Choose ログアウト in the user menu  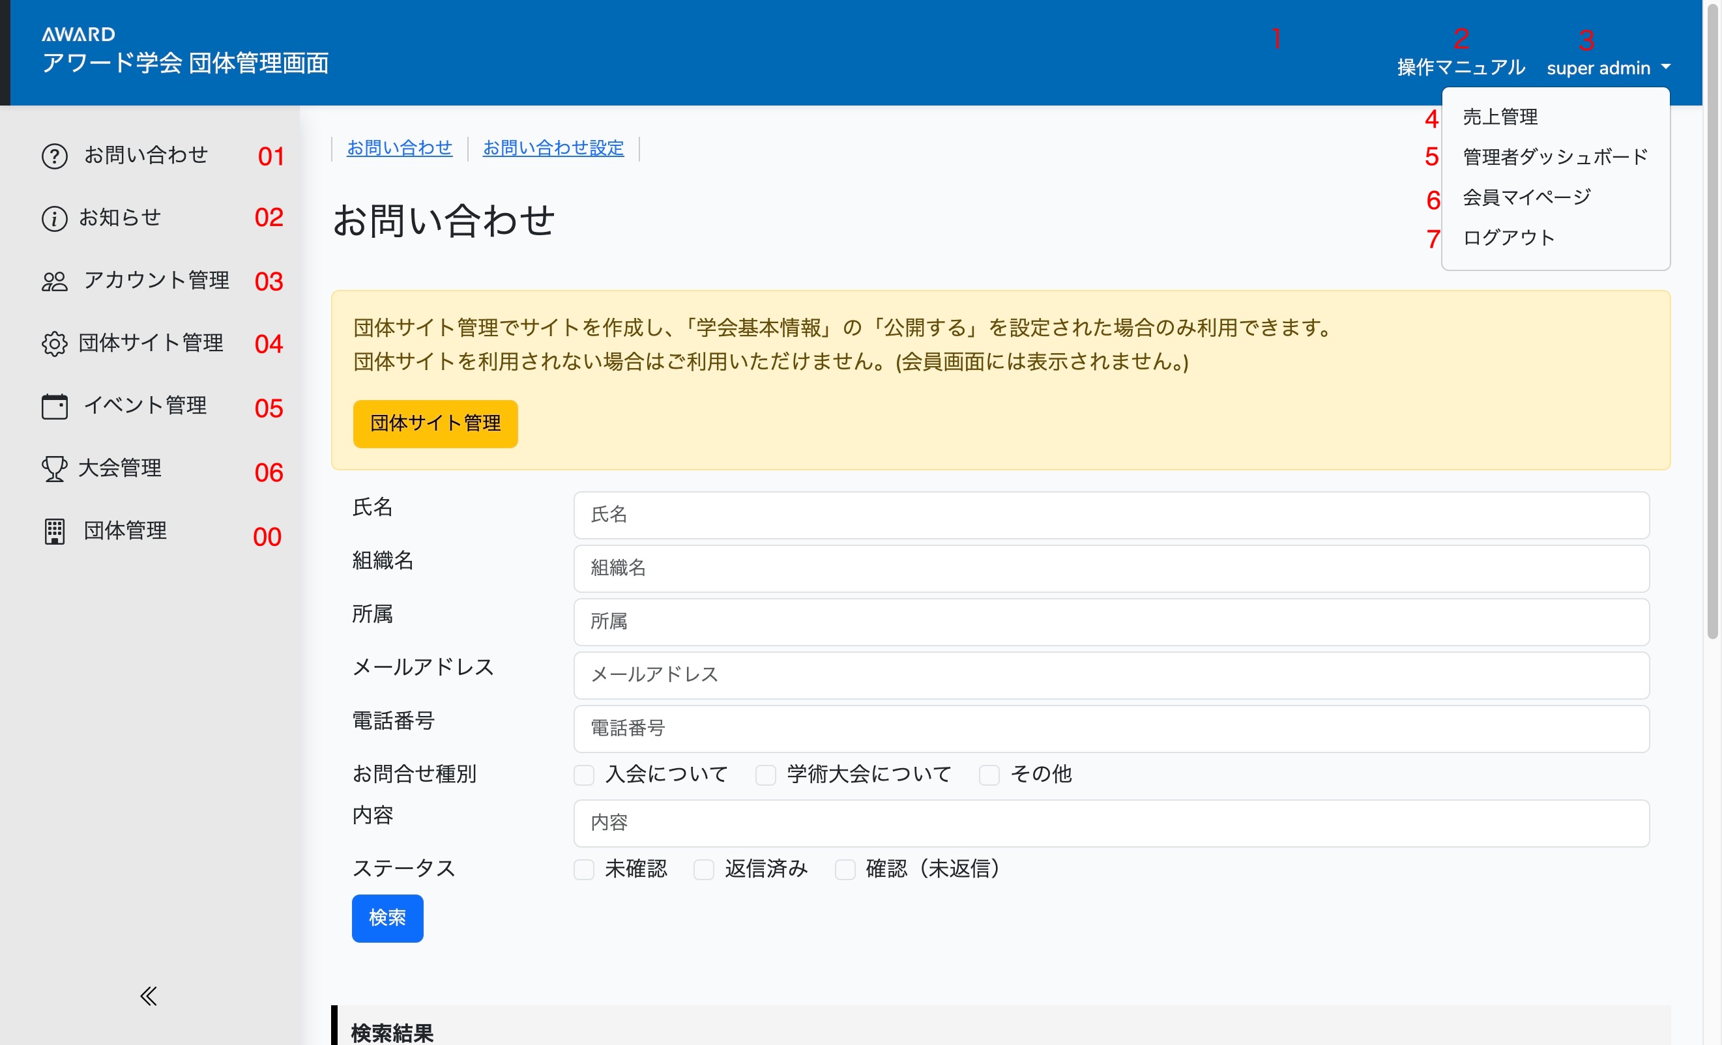1508,238
